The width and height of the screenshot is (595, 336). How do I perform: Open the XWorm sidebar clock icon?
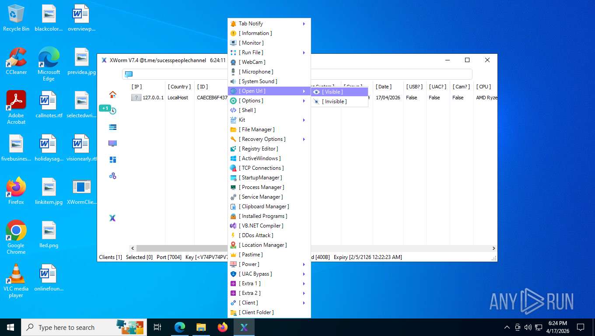click(x=112, y=111)
